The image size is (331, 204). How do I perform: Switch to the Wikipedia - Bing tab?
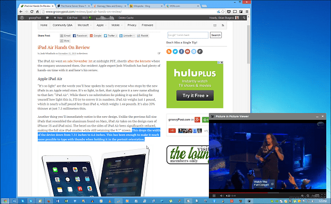pos(146,6)
